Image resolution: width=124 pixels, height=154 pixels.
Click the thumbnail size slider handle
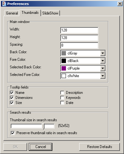43,126
